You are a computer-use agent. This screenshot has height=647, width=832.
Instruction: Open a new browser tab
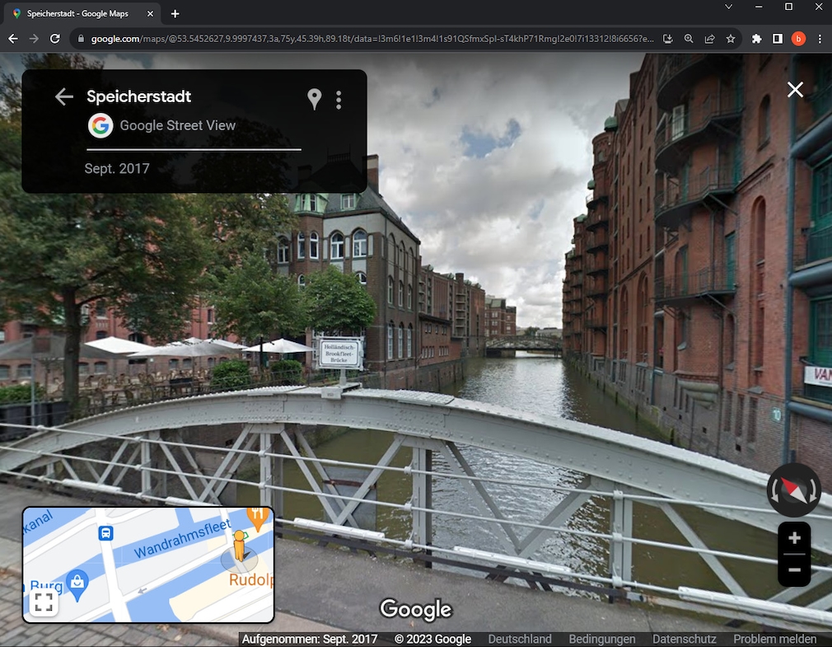pyautogui.click(x=174, y=13)
